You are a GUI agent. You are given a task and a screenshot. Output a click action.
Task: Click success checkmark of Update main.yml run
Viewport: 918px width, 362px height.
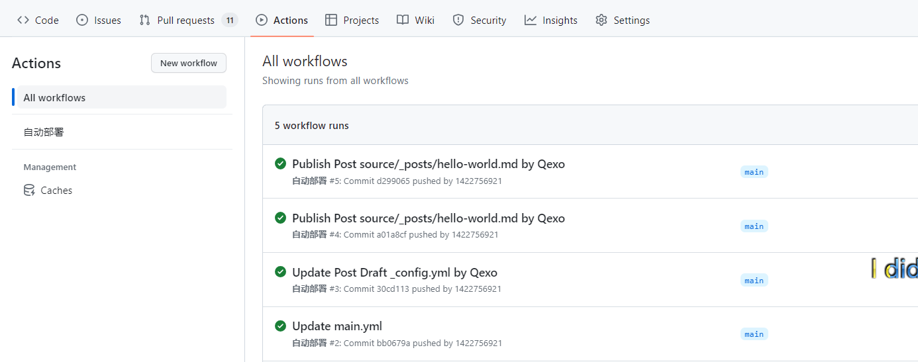[x=281, y=326]
